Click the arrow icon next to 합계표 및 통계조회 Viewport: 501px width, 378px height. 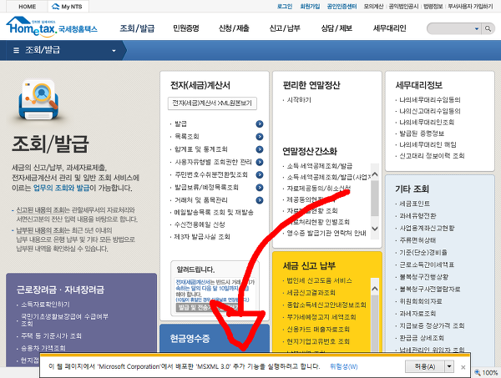(260, 149)
